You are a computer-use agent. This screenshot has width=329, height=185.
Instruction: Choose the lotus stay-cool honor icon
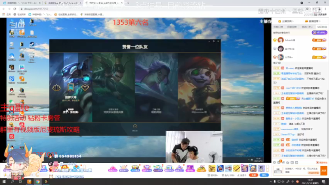[56, 88]
